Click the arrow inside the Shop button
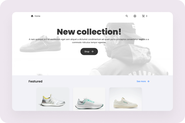This screenshot has width=185, height=123. [92, 51]
